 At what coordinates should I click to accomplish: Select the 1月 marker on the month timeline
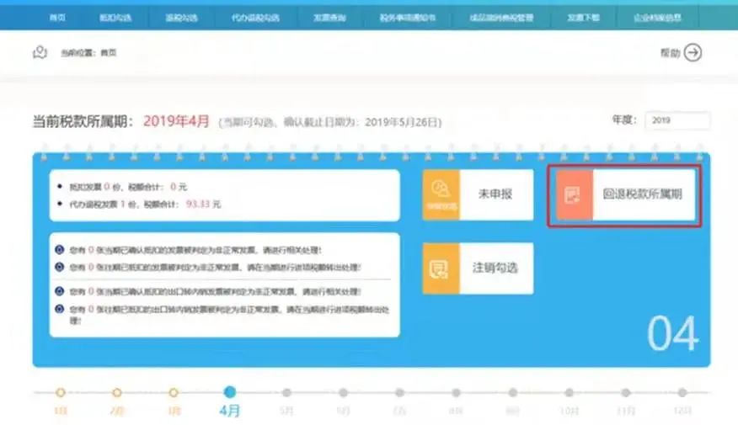point(60,392)
